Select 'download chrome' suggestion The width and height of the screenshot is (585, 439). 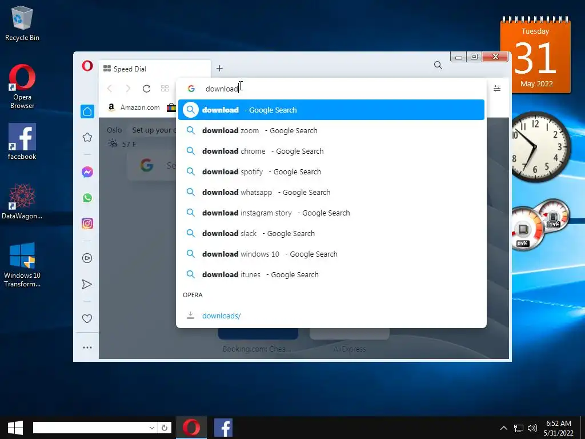[331, 151]
